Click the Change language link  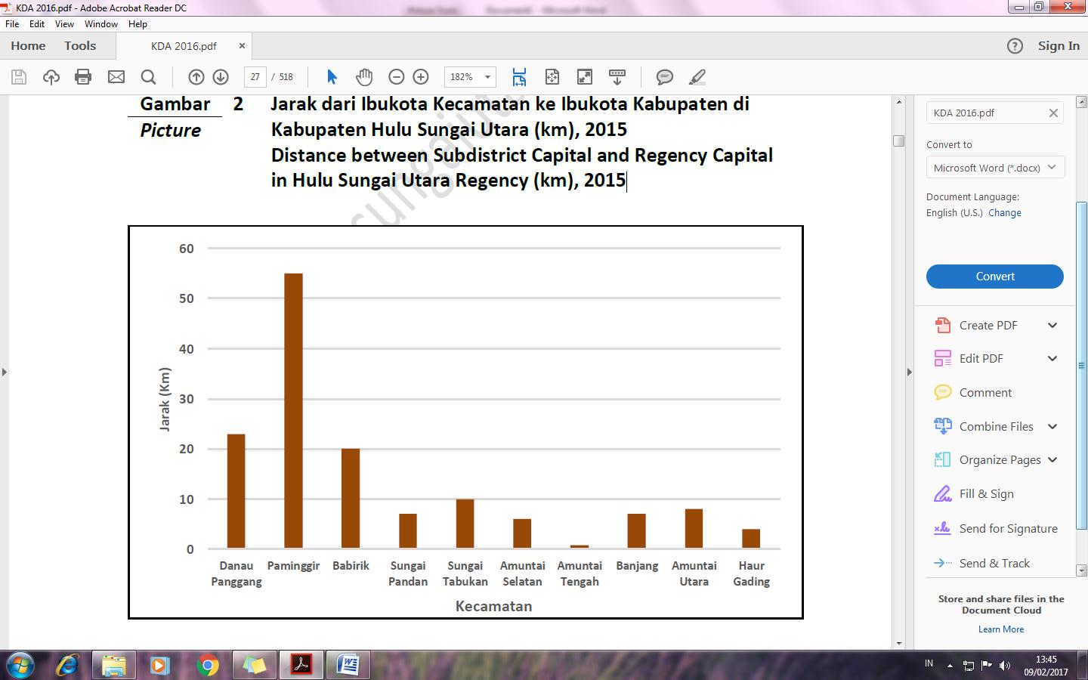[1004, 213]
